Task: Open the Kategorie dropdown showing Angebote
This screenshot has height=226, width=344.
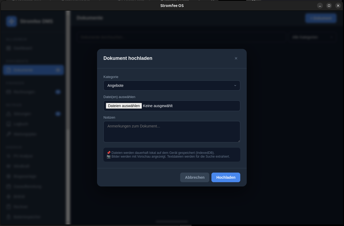Action: (x=172, y=85)
